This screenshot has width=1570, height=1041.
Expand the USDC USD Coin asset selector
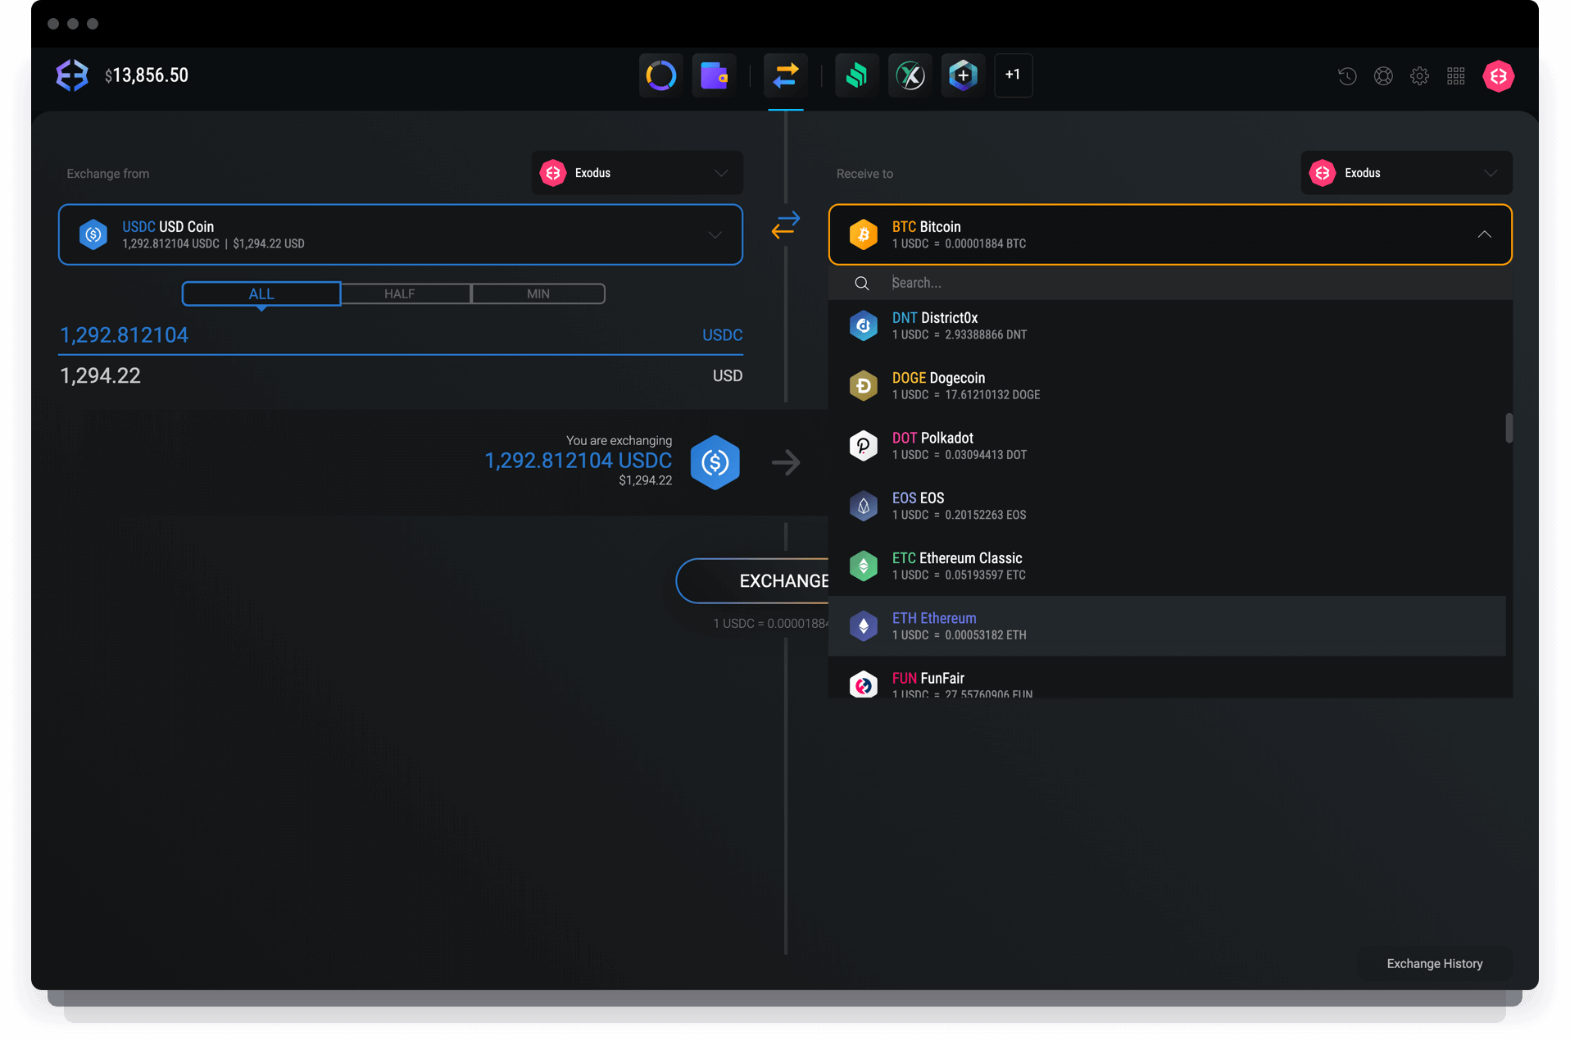click(x=715, y=234)
